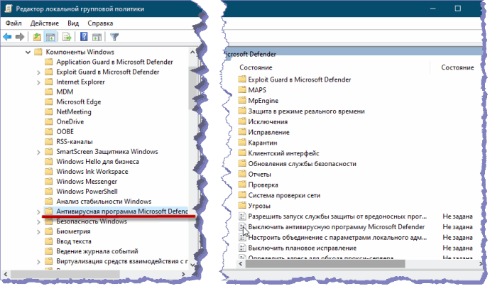Click the policy icon for Настроить объединение
The image size is (490, 286).
[x=242, y=238]
